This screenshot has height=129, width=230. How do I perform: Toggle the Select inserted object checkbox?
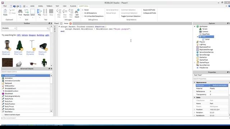pyautogui.click(x=3, y=115)
